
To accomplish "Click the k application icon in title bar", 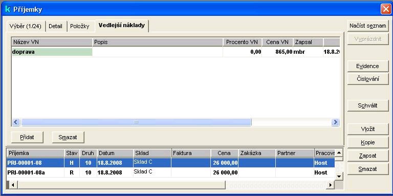I will pos(8,9).
